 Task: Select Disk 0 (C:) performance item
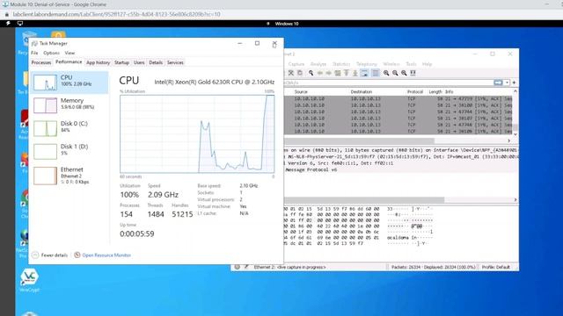click(x=69, y=128)
